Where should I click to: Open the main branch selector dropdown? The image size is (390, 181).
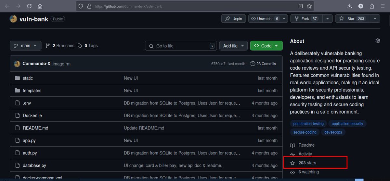(25, 46)
